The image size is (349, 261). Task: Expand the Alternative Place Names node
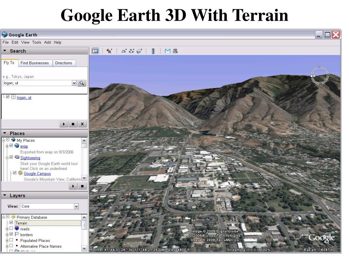7,246
